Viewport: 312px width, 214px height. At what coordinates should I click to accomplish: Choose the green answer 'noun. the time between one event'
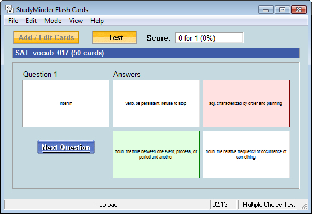pos(156,154)
